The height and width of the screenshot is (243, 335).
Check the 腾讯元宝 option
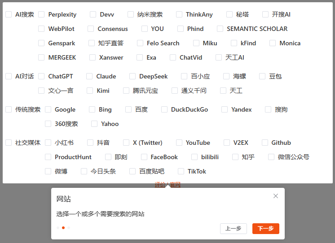tap(126, 91)
